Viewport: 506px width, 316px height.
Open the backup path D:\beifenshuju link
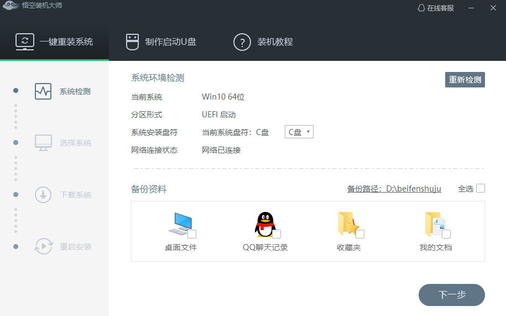coord(394,189)
